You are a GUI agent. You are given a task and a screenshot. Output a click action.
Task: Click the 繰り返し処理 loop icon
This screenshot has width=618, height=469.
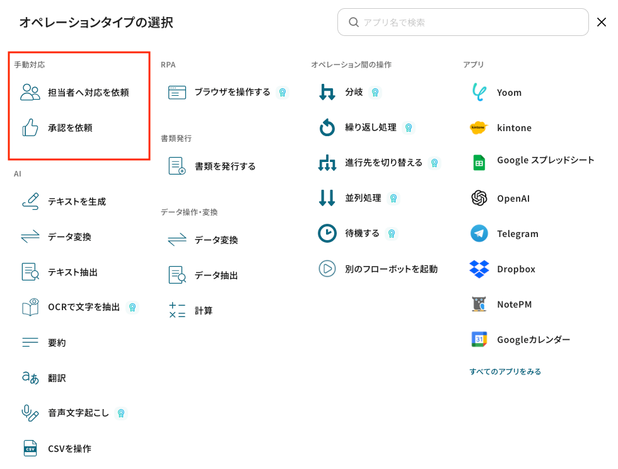pyautogui.click(x=327, y=128)
